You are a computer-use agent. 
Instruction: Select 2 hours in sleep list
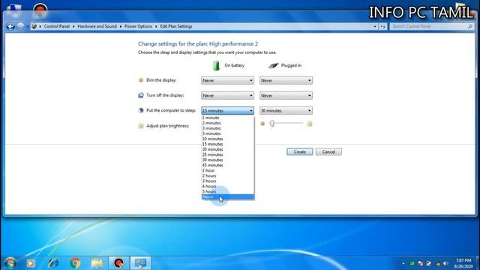227,175
